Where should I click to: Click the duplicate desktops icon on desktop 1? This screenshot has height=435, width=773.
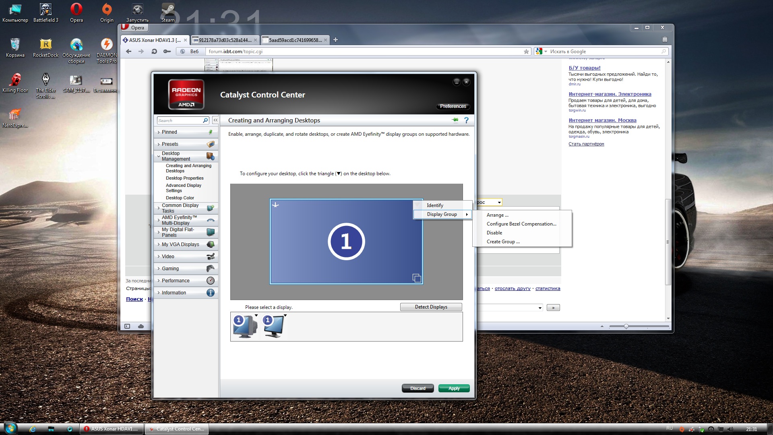417,278
